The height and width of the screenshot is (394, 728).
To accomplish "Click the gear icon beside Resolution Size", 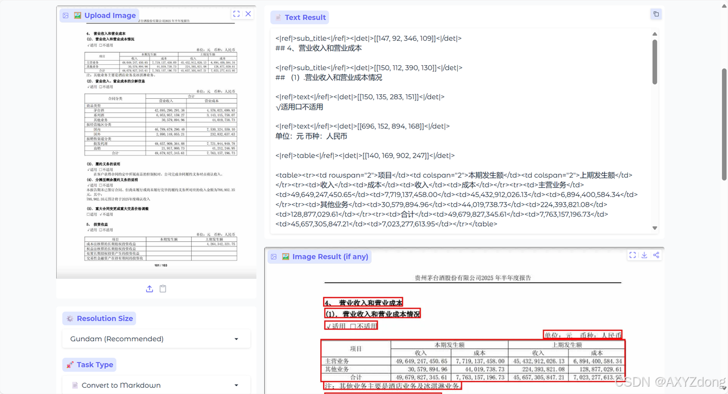I will 71,318.
